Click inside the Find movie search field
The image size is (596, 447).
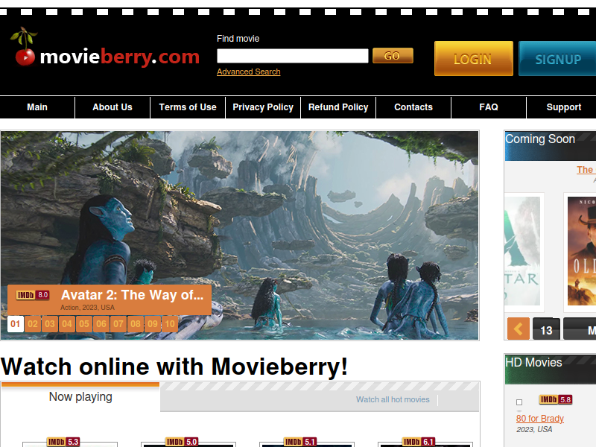pyautogui.click(x=292, y=56)
